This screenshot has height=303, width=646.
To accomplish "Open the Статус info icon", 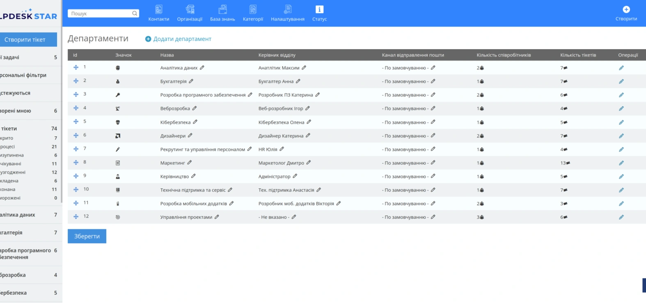I will coord(319,9).
